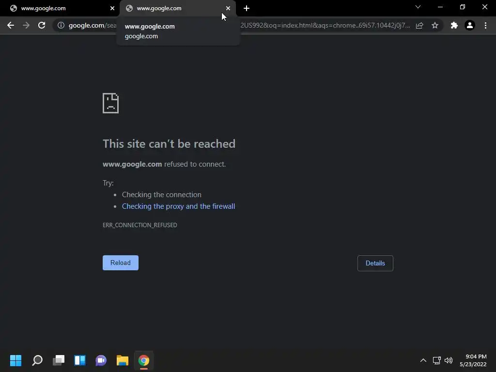Minimize the Chrome window
Image resolution: width=496 pixels, height=372 pixels.
(440, 7)
